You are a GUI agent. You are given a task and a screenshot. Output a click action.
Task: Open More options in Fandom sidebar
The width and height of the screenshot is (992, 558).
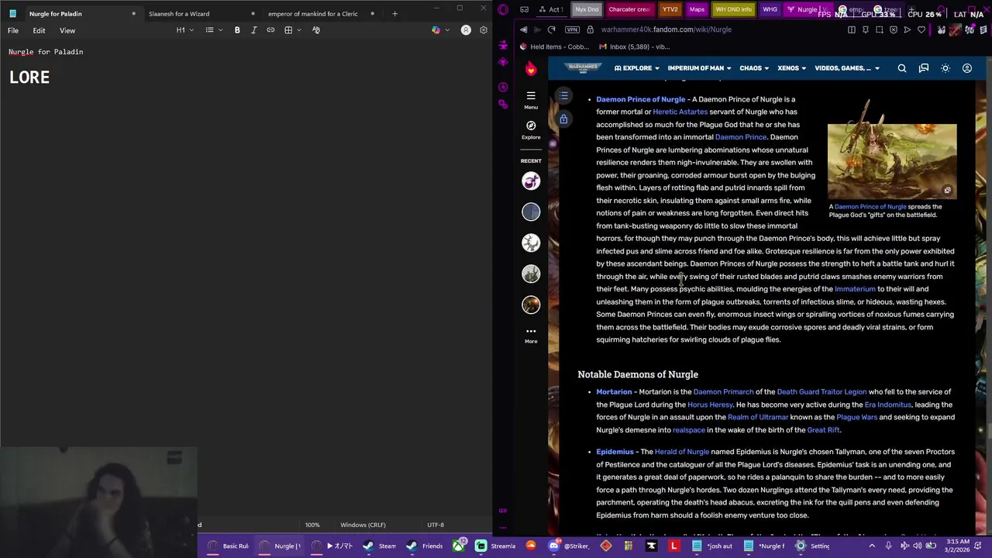point(531,335)
